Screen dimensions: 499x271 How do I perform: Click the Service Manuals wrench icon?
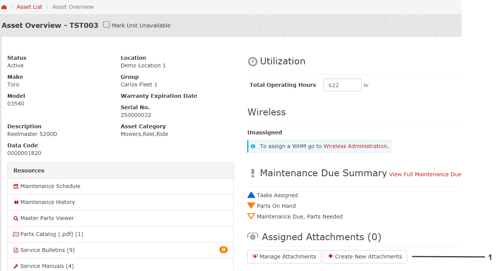16,266
